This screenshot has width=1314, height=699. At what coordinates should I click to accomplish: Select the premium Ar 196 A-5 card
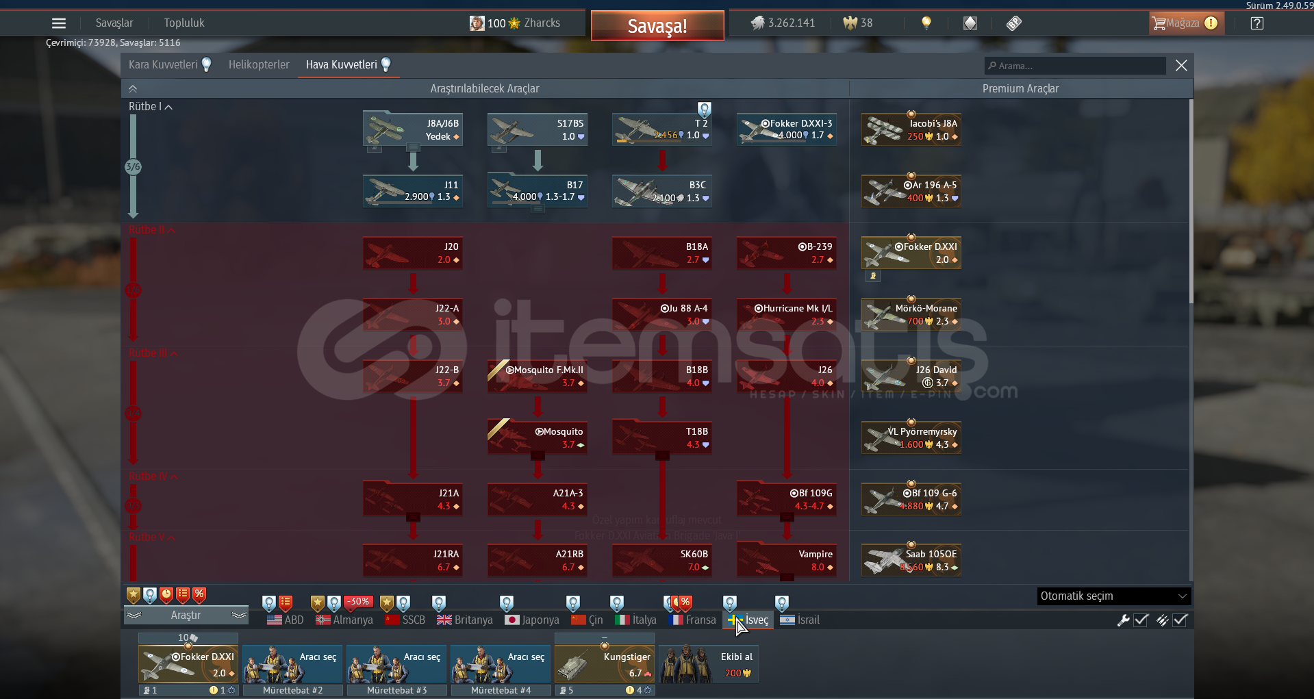[911, 191]
